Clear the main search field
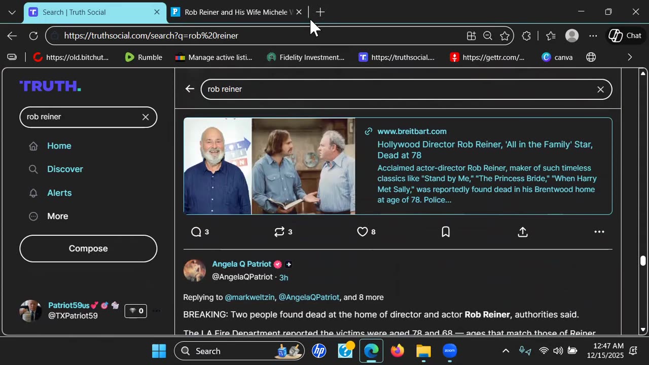The height and width of the screenshot is (365, 649). coord(600,89)
